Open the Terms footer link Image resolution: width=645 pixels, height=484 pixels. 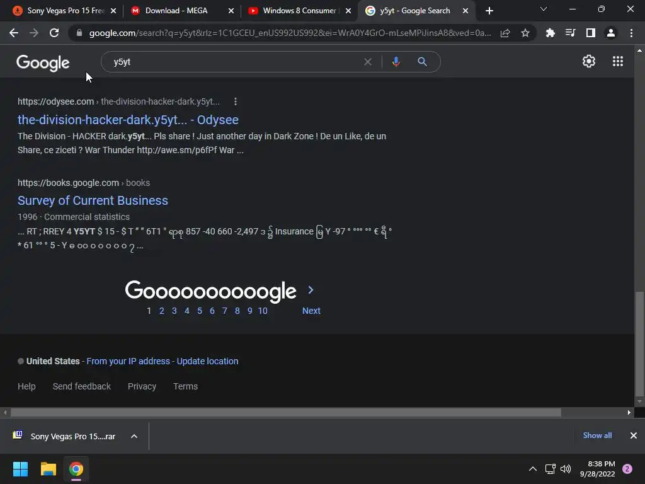[x=186, y=386]
